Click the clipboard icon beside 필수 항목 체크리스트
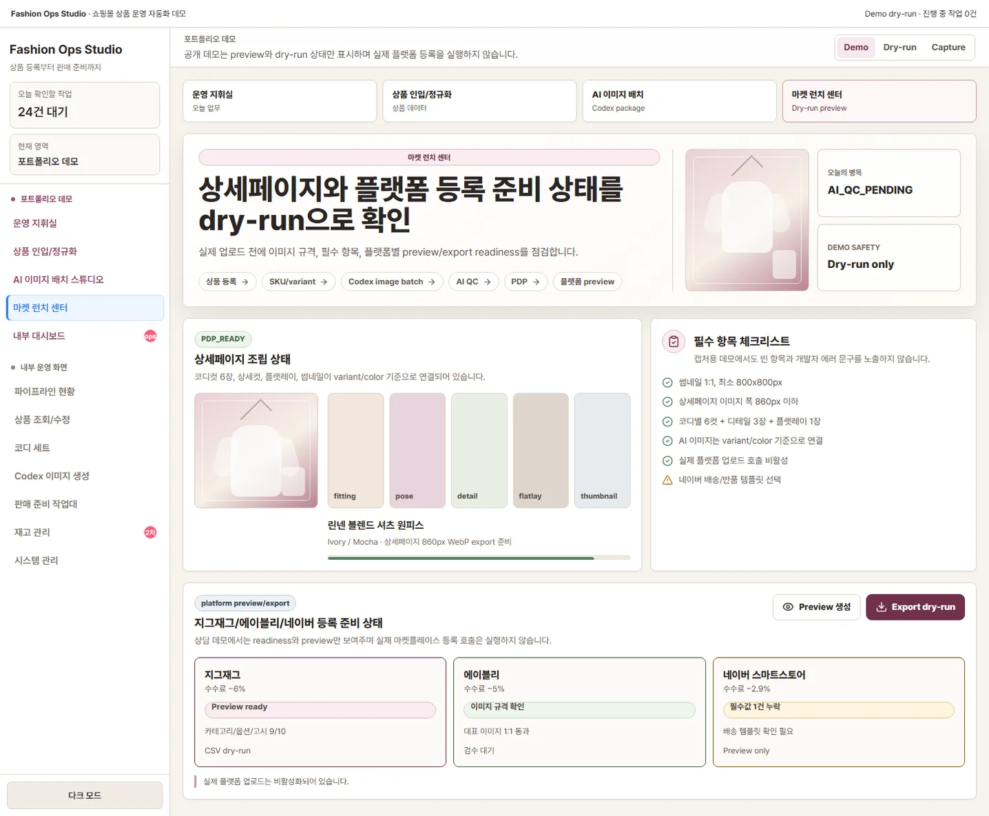989x816 pixels. (674, 342)
